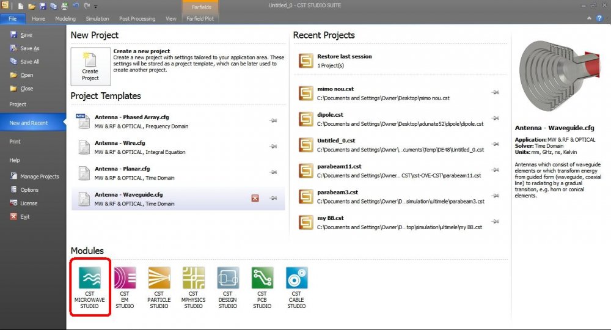Open the Post Processing ribbon tab
The image size is (611, 330).
click(137, 18)
